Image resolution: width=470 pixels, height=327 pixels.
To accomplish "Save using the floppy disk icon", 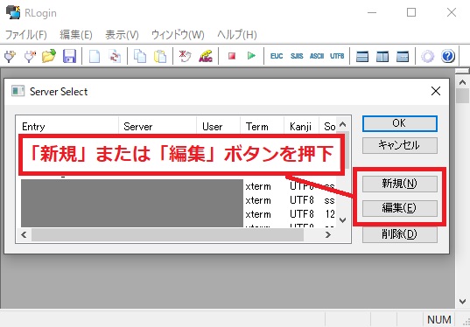I will pos(69,56).
